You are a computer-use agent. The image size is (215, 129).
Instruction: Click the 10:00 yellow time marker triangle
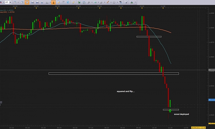(x=142, y=8)
